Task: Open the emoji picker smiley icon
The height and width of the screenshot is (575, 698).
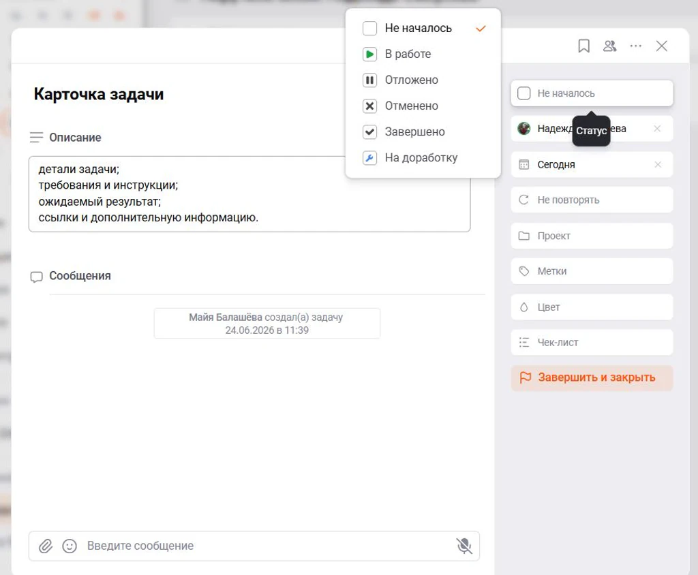Action: (x=70, y=546)
